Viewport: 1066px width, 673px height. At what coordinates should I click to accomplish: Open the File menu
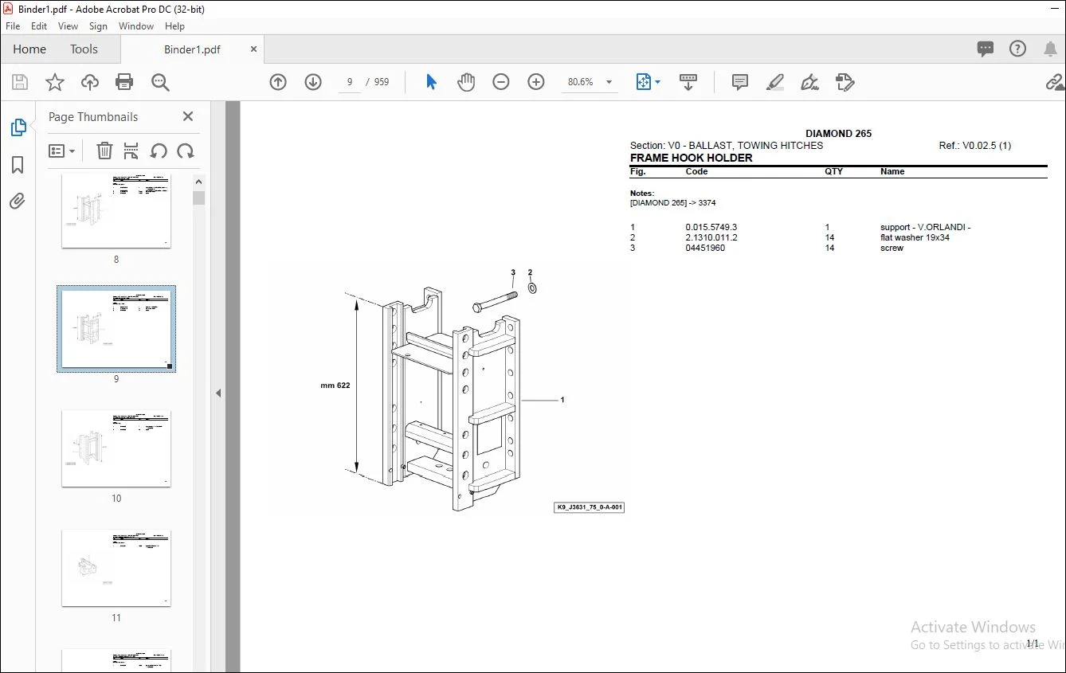pos(13,26)
